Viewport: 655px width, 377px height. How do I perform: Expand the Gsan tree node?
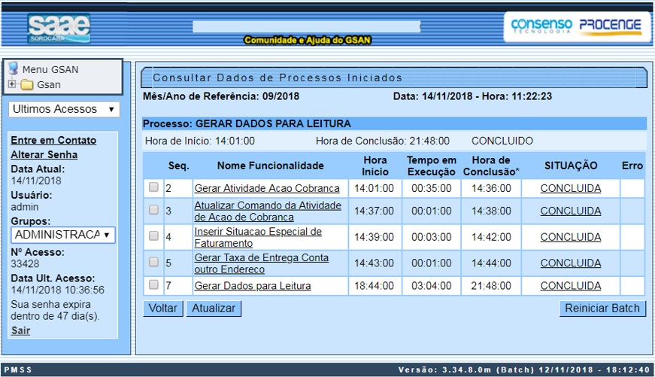click(12, 84)
